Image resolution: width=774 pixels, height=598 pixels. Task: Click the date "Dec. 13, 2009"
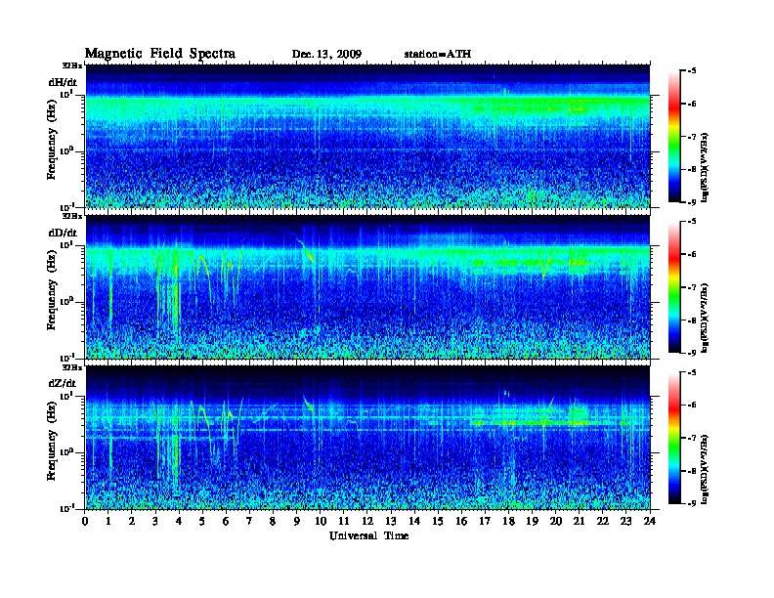pos(326,55)
